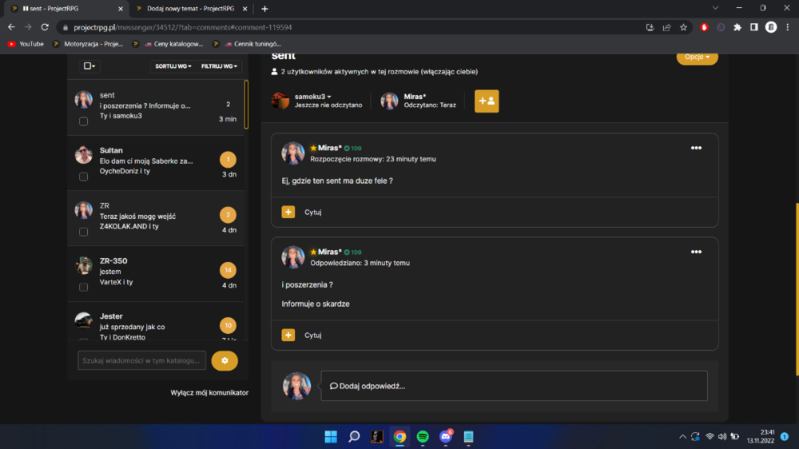Open the volume tray icon
The width and height of the screenshot is (799, 449).
[722, 437]
